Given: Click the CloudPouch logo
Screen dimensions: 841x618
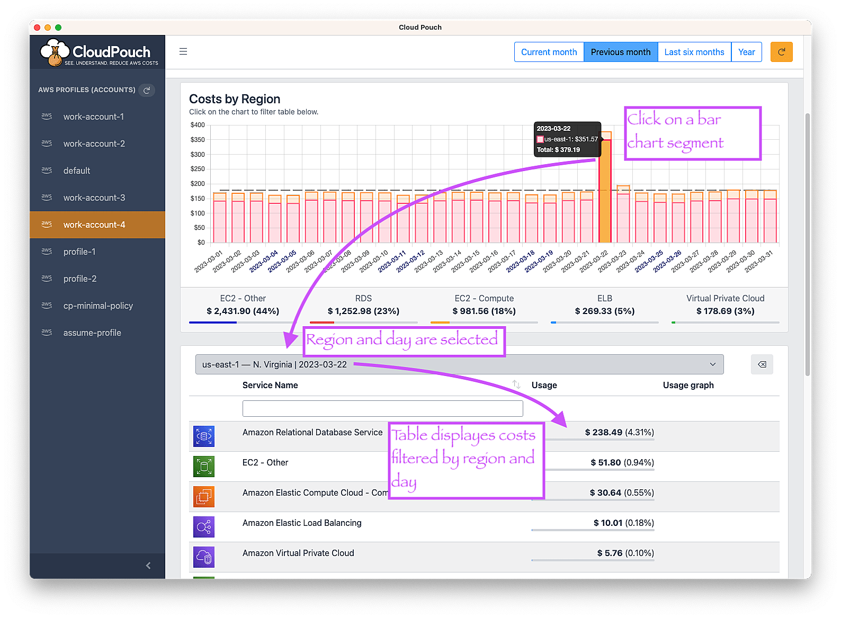Looking at the screenshot, I should click(99, 52).
